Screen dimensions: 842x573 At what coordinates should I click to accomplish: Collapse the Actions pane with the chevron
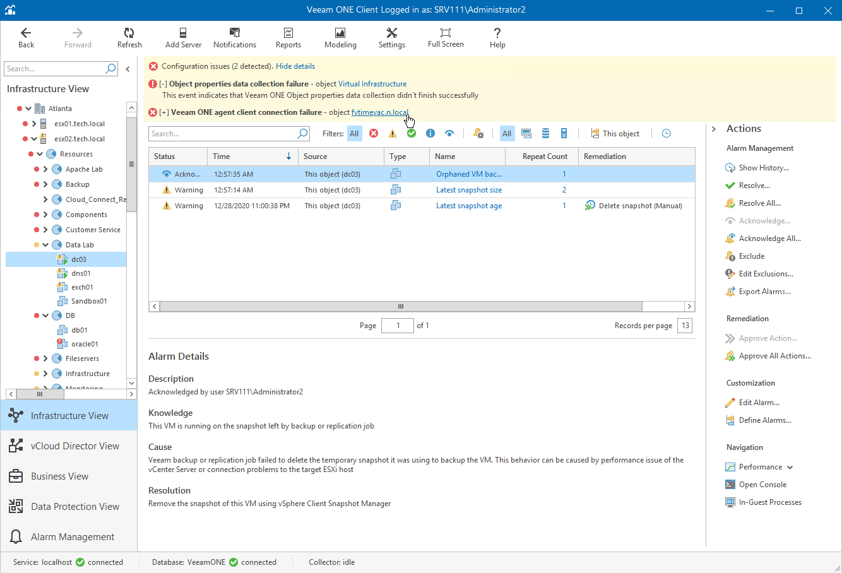(x=714, y=129)
